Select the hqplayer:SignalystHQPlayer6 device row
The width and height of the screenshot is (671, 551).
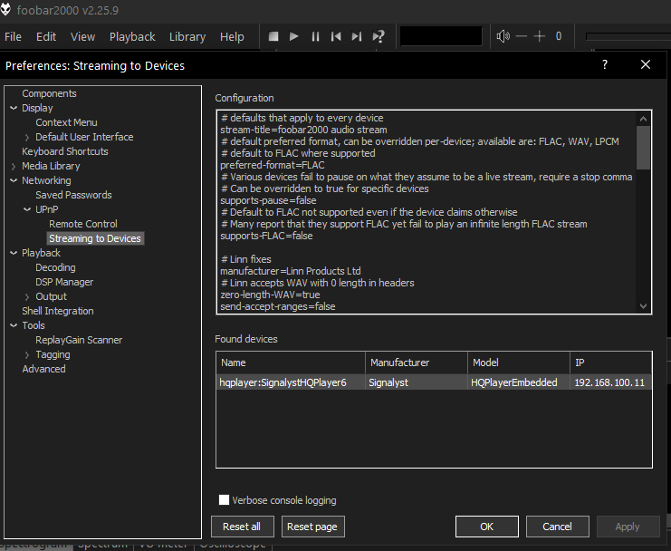(x=434, y=382)
